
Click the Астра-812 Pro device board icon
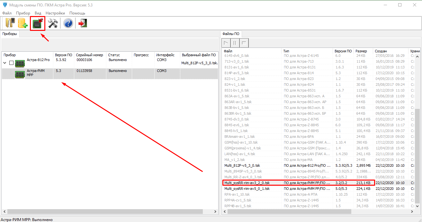click(x=20, y=63)
